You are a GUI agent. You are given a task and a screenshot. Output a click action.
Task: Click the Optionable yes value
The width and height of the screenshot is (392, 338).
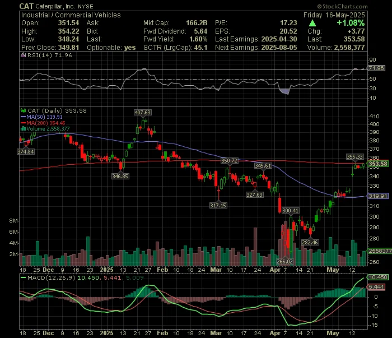coord(130,48)
